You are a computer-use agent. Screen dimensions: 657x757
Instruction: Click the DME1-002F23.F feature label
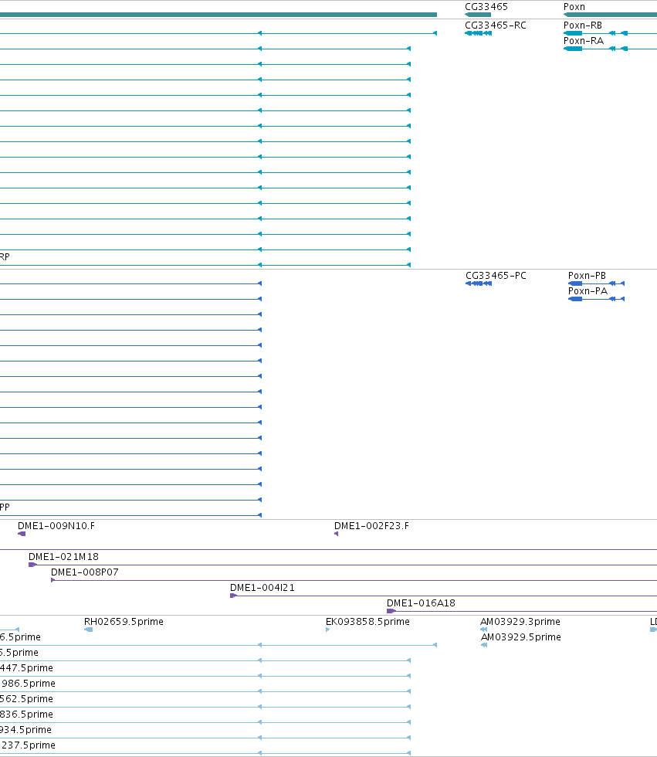click(371, 526)
